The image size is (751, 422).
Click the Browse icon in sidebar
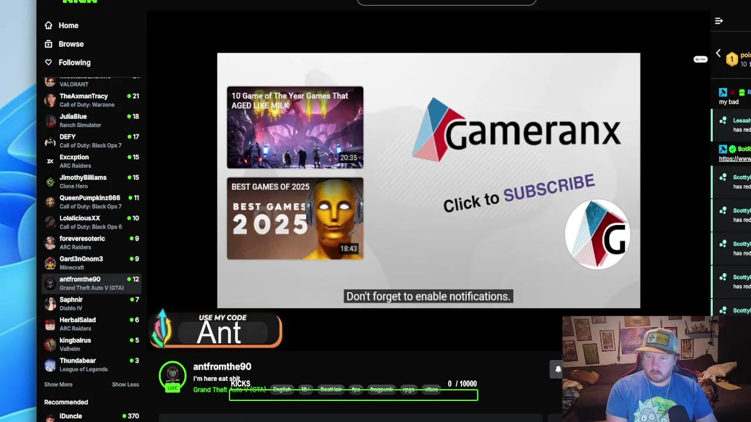[x=48, y=44]
